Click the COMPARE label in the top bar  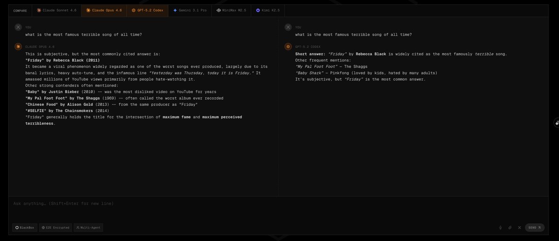[20, 10]
